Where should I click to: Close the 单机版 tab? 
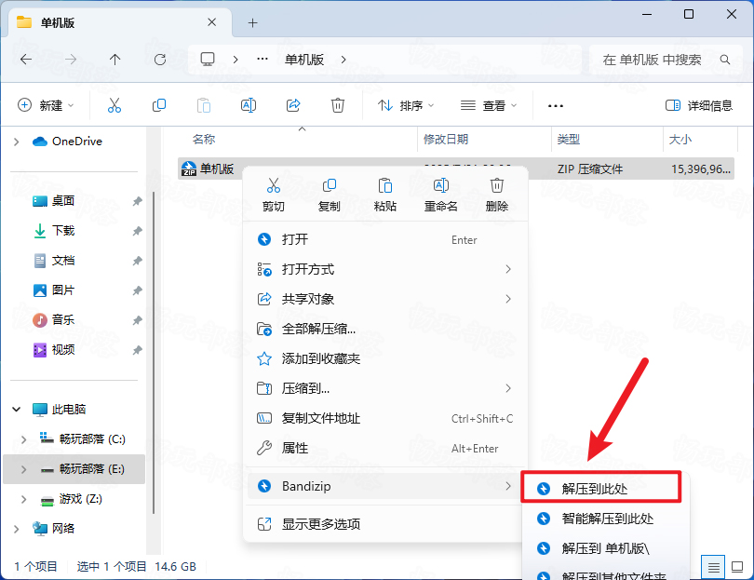[x=211, y=22]
